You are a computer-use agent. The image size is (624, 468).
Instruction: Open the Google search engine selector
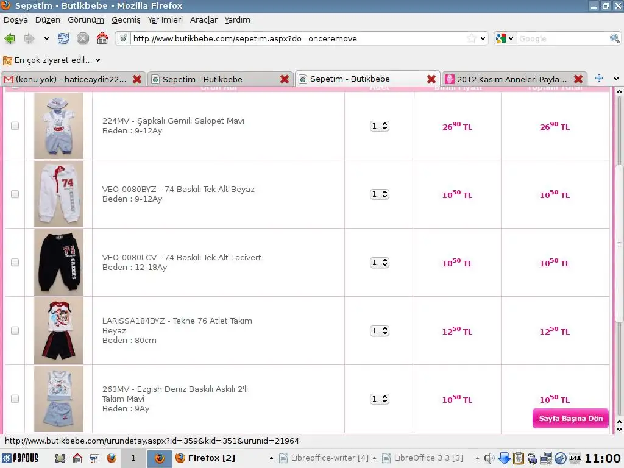(505, 38)
